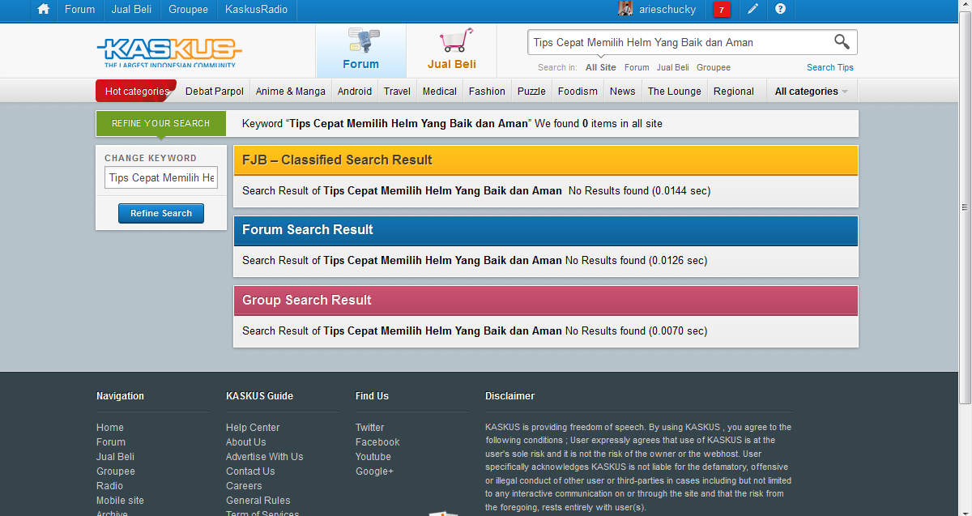This screenshot has width=972, height=516.
Task: Select the Hot categories label
Action: [x=136, y=91]
